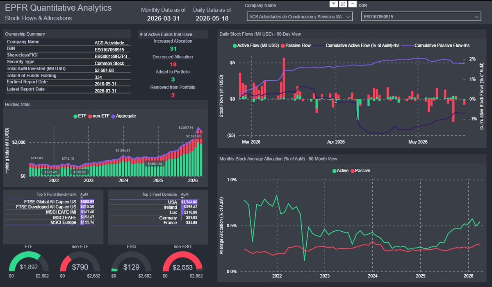Click the Removed from Portfolio value 2

click(x=173, y=95)
